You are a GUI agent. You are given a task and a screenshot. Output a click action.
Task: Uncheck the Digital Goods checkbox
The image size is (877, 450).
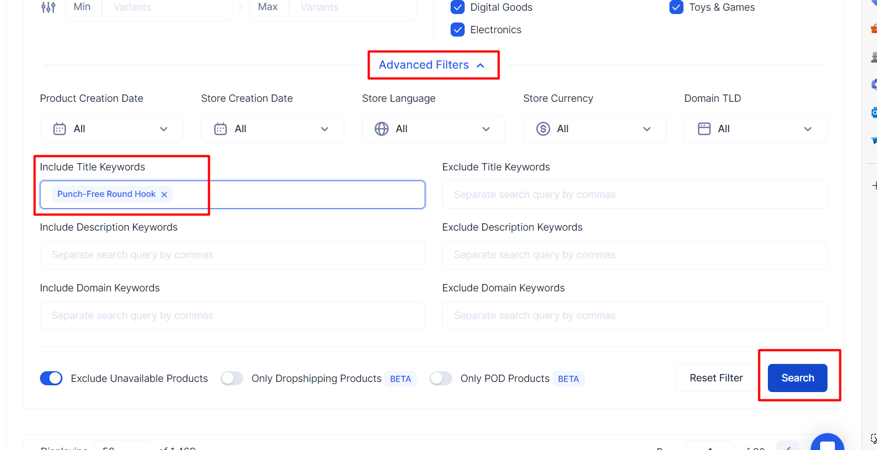click(458, 7)
